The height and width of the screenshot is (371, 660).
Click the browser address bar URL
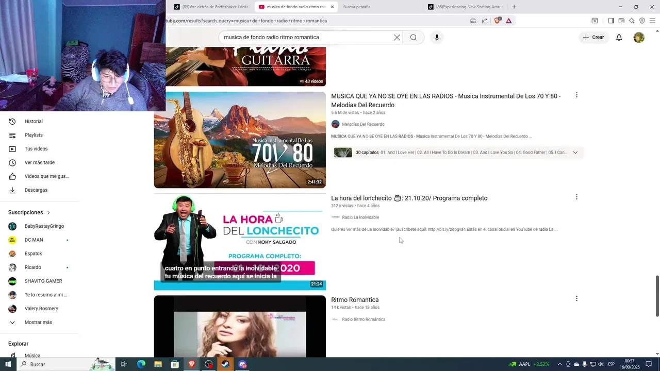pos(246,21)
